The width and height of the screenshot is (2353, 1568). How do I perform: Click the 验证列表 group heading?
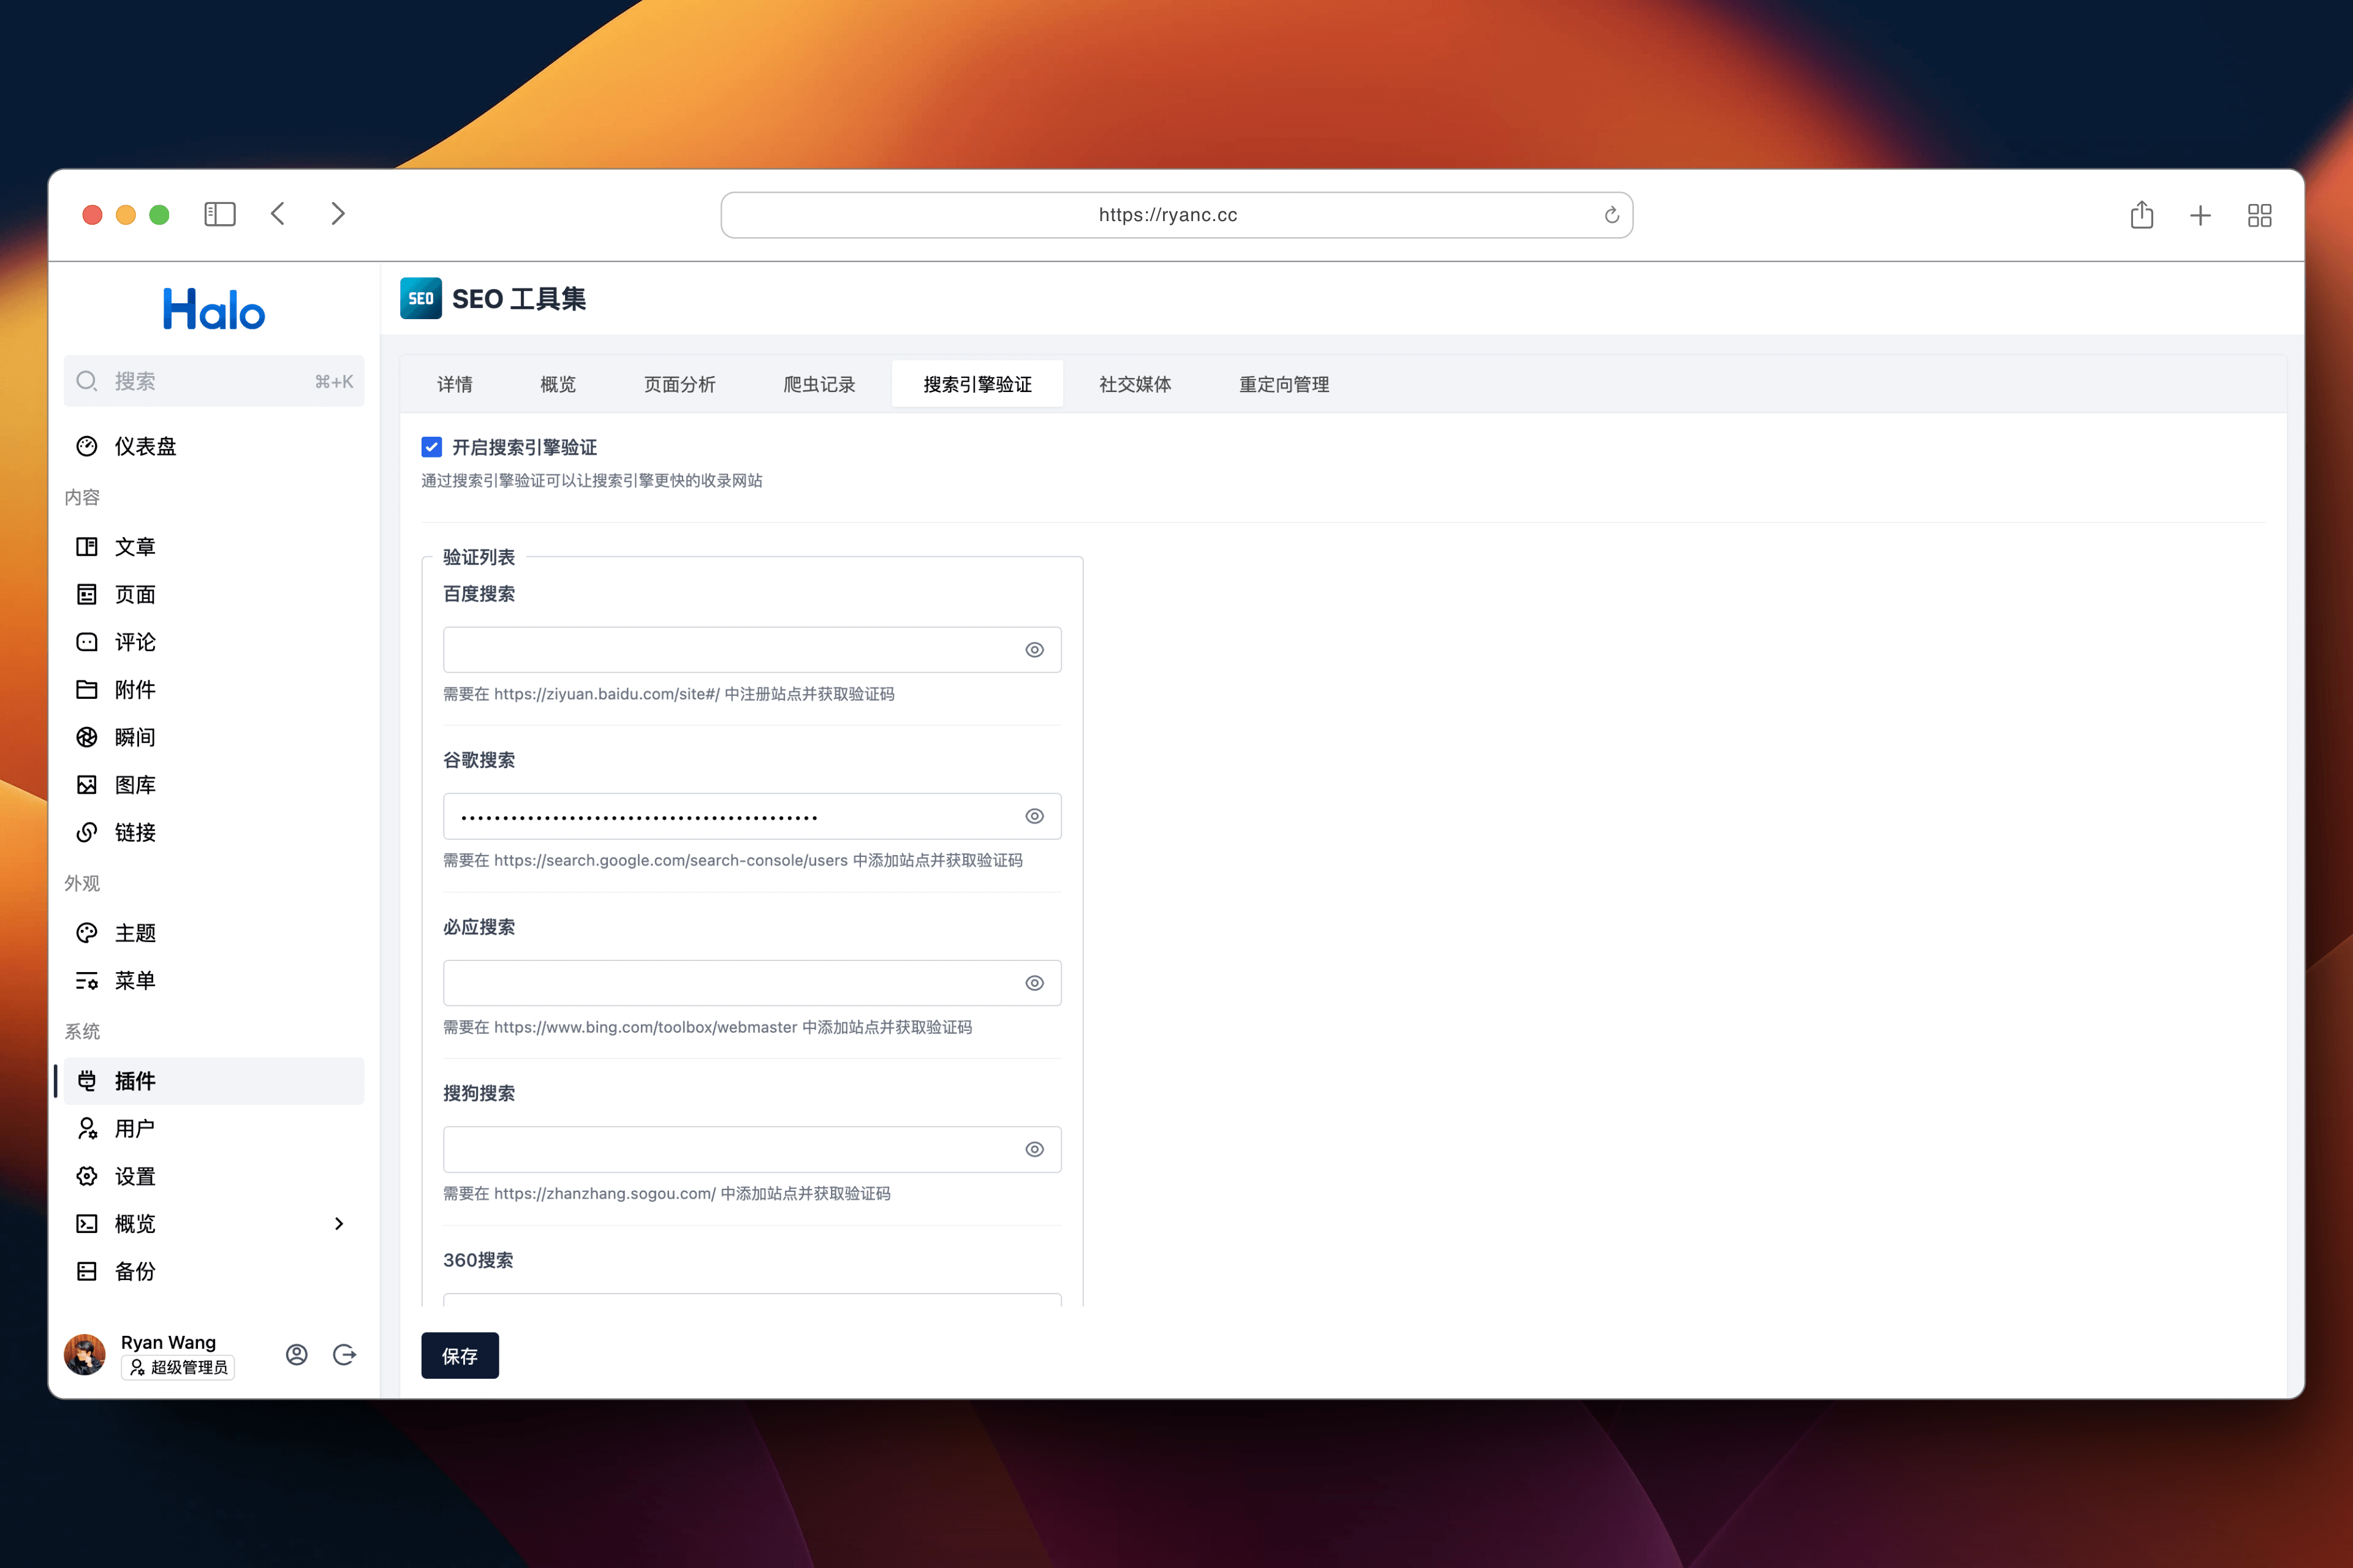pyautogui.click(x=479, y=557)
